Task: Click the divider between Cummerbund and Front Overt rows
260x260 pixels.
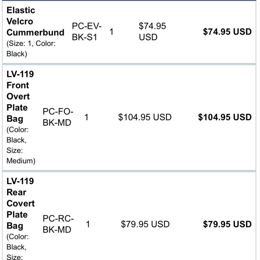Action: coord(129,64)
